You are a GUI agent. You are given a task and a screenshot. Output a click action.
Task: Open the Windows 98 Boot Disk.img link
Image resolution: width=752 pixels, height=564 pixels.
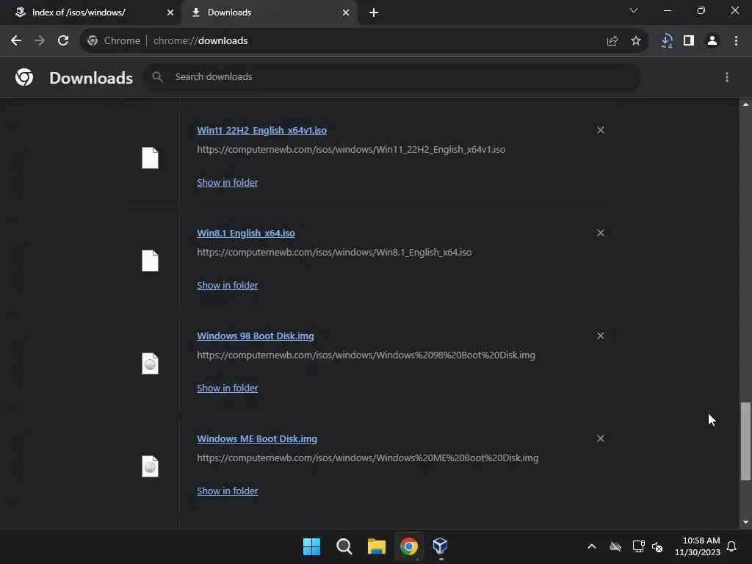[256, 336]
